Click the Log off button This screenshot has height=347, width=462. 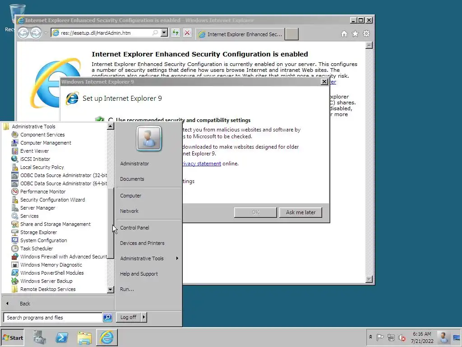tap(129, 317)
